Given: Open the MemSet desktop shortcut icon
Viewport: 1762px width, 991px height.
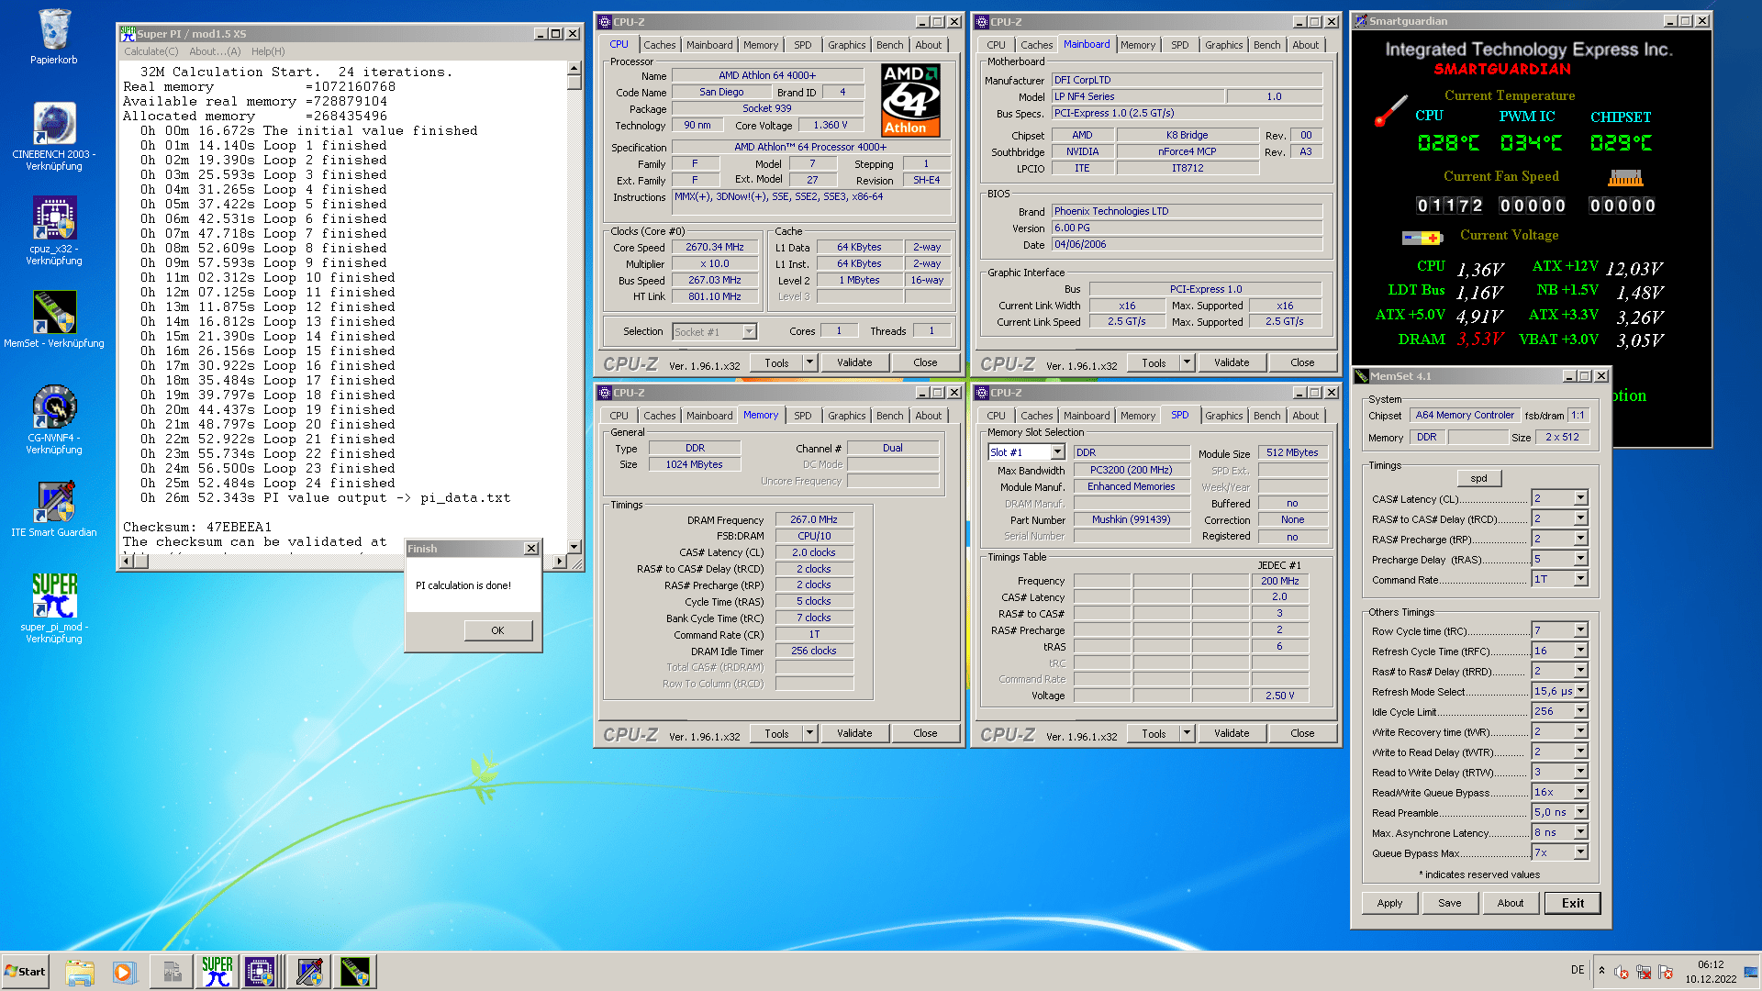Looking at the screenshot, I should pos(54,313).
